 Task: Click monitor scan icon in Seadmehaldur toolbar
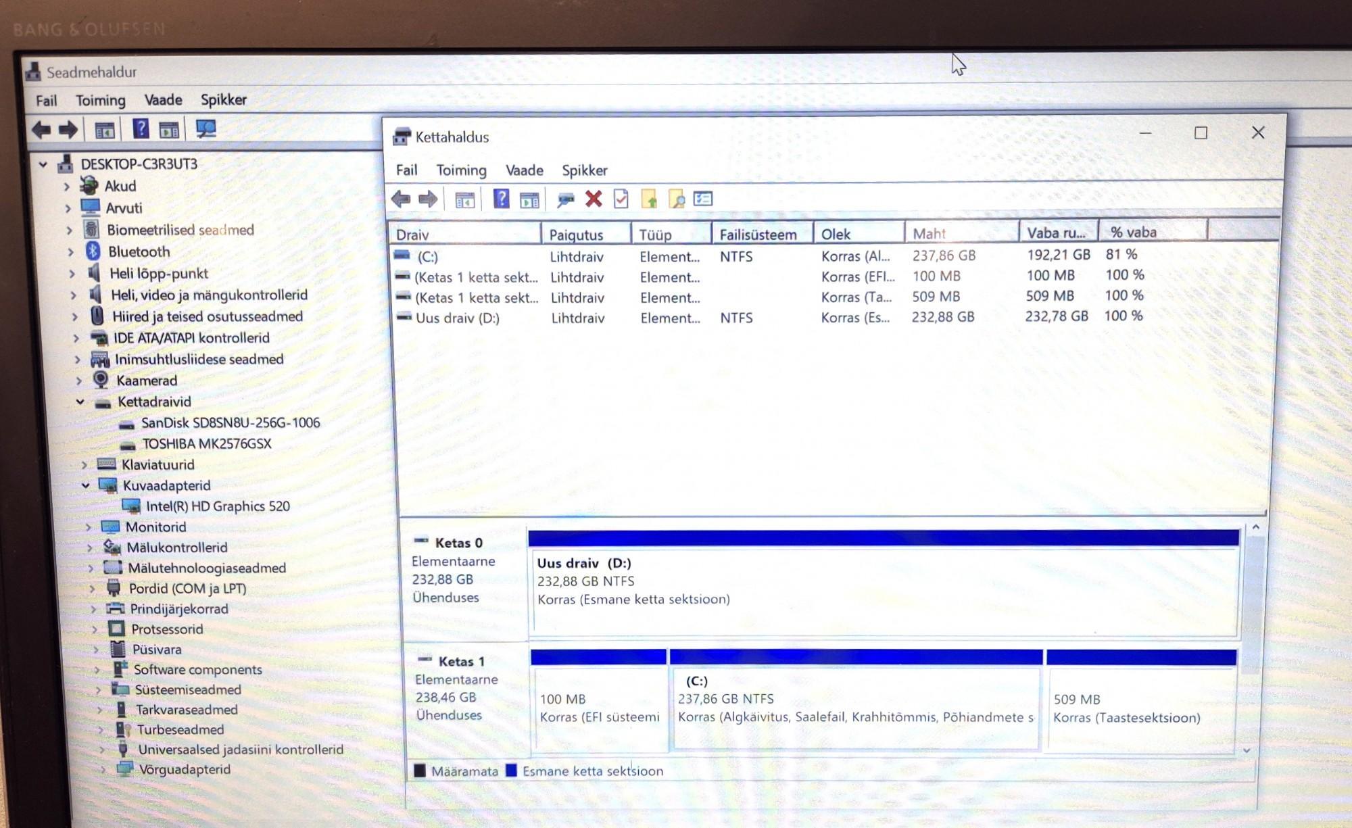pyautogui.click(x=206, y=128)
